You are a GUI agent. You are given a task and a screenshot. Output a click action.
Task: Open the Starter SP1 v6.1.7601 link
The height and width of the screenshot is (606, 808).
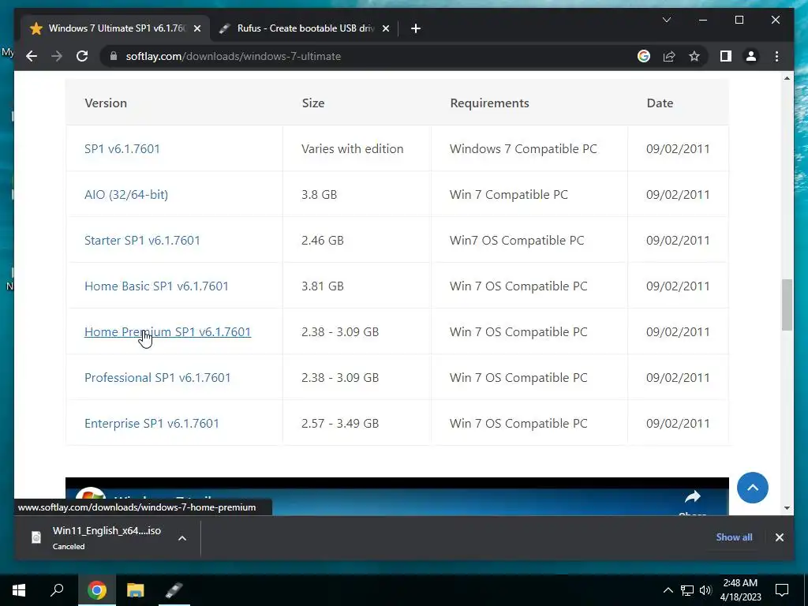pyautogui.click(x=142, y=241)
